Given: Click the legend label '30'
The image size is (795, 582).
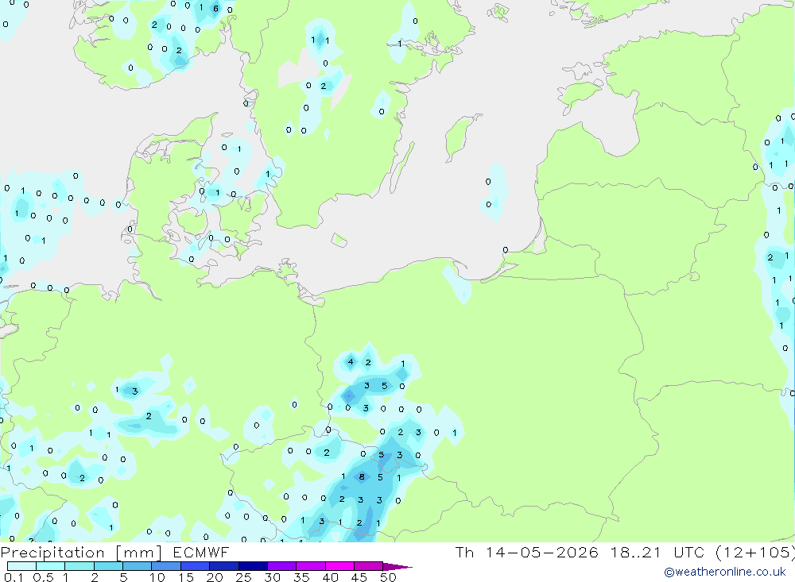Looking at the screenshot, I should (272, 577).
